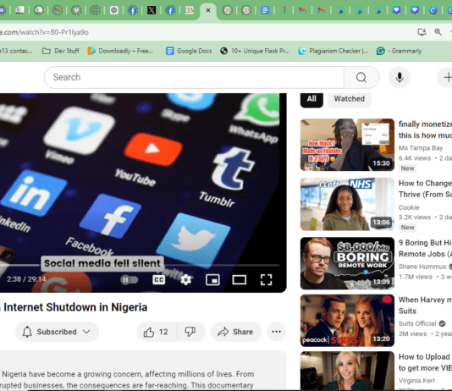Switch the video to theater mode
This screenshot has height=391, width=452.
pos(240,279)
